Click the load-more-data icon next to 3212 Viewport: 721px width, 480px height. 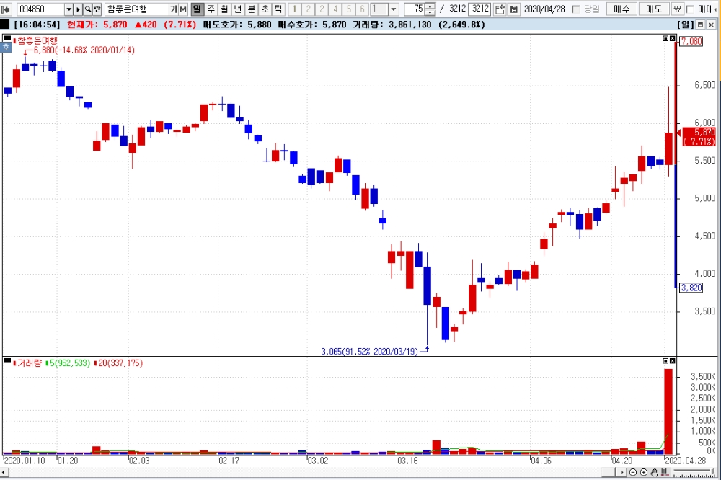pos(500,9)
